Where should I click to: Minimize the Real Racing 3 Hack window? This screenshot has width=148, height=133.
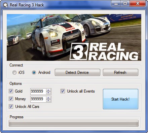point(116,4)
